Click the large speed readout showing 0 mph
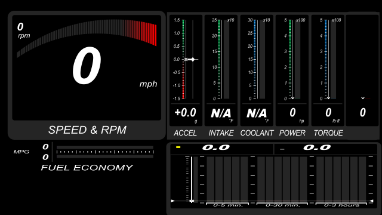This screenshot has width=382, height=215. pyautogui.click(x=87, y=66)
